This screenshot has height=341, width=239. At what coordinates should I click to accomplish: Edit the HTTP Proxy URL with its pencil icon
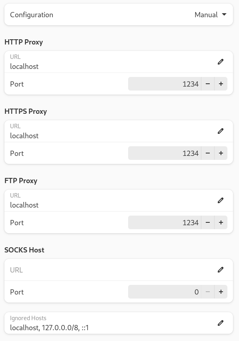pos(221,62)
